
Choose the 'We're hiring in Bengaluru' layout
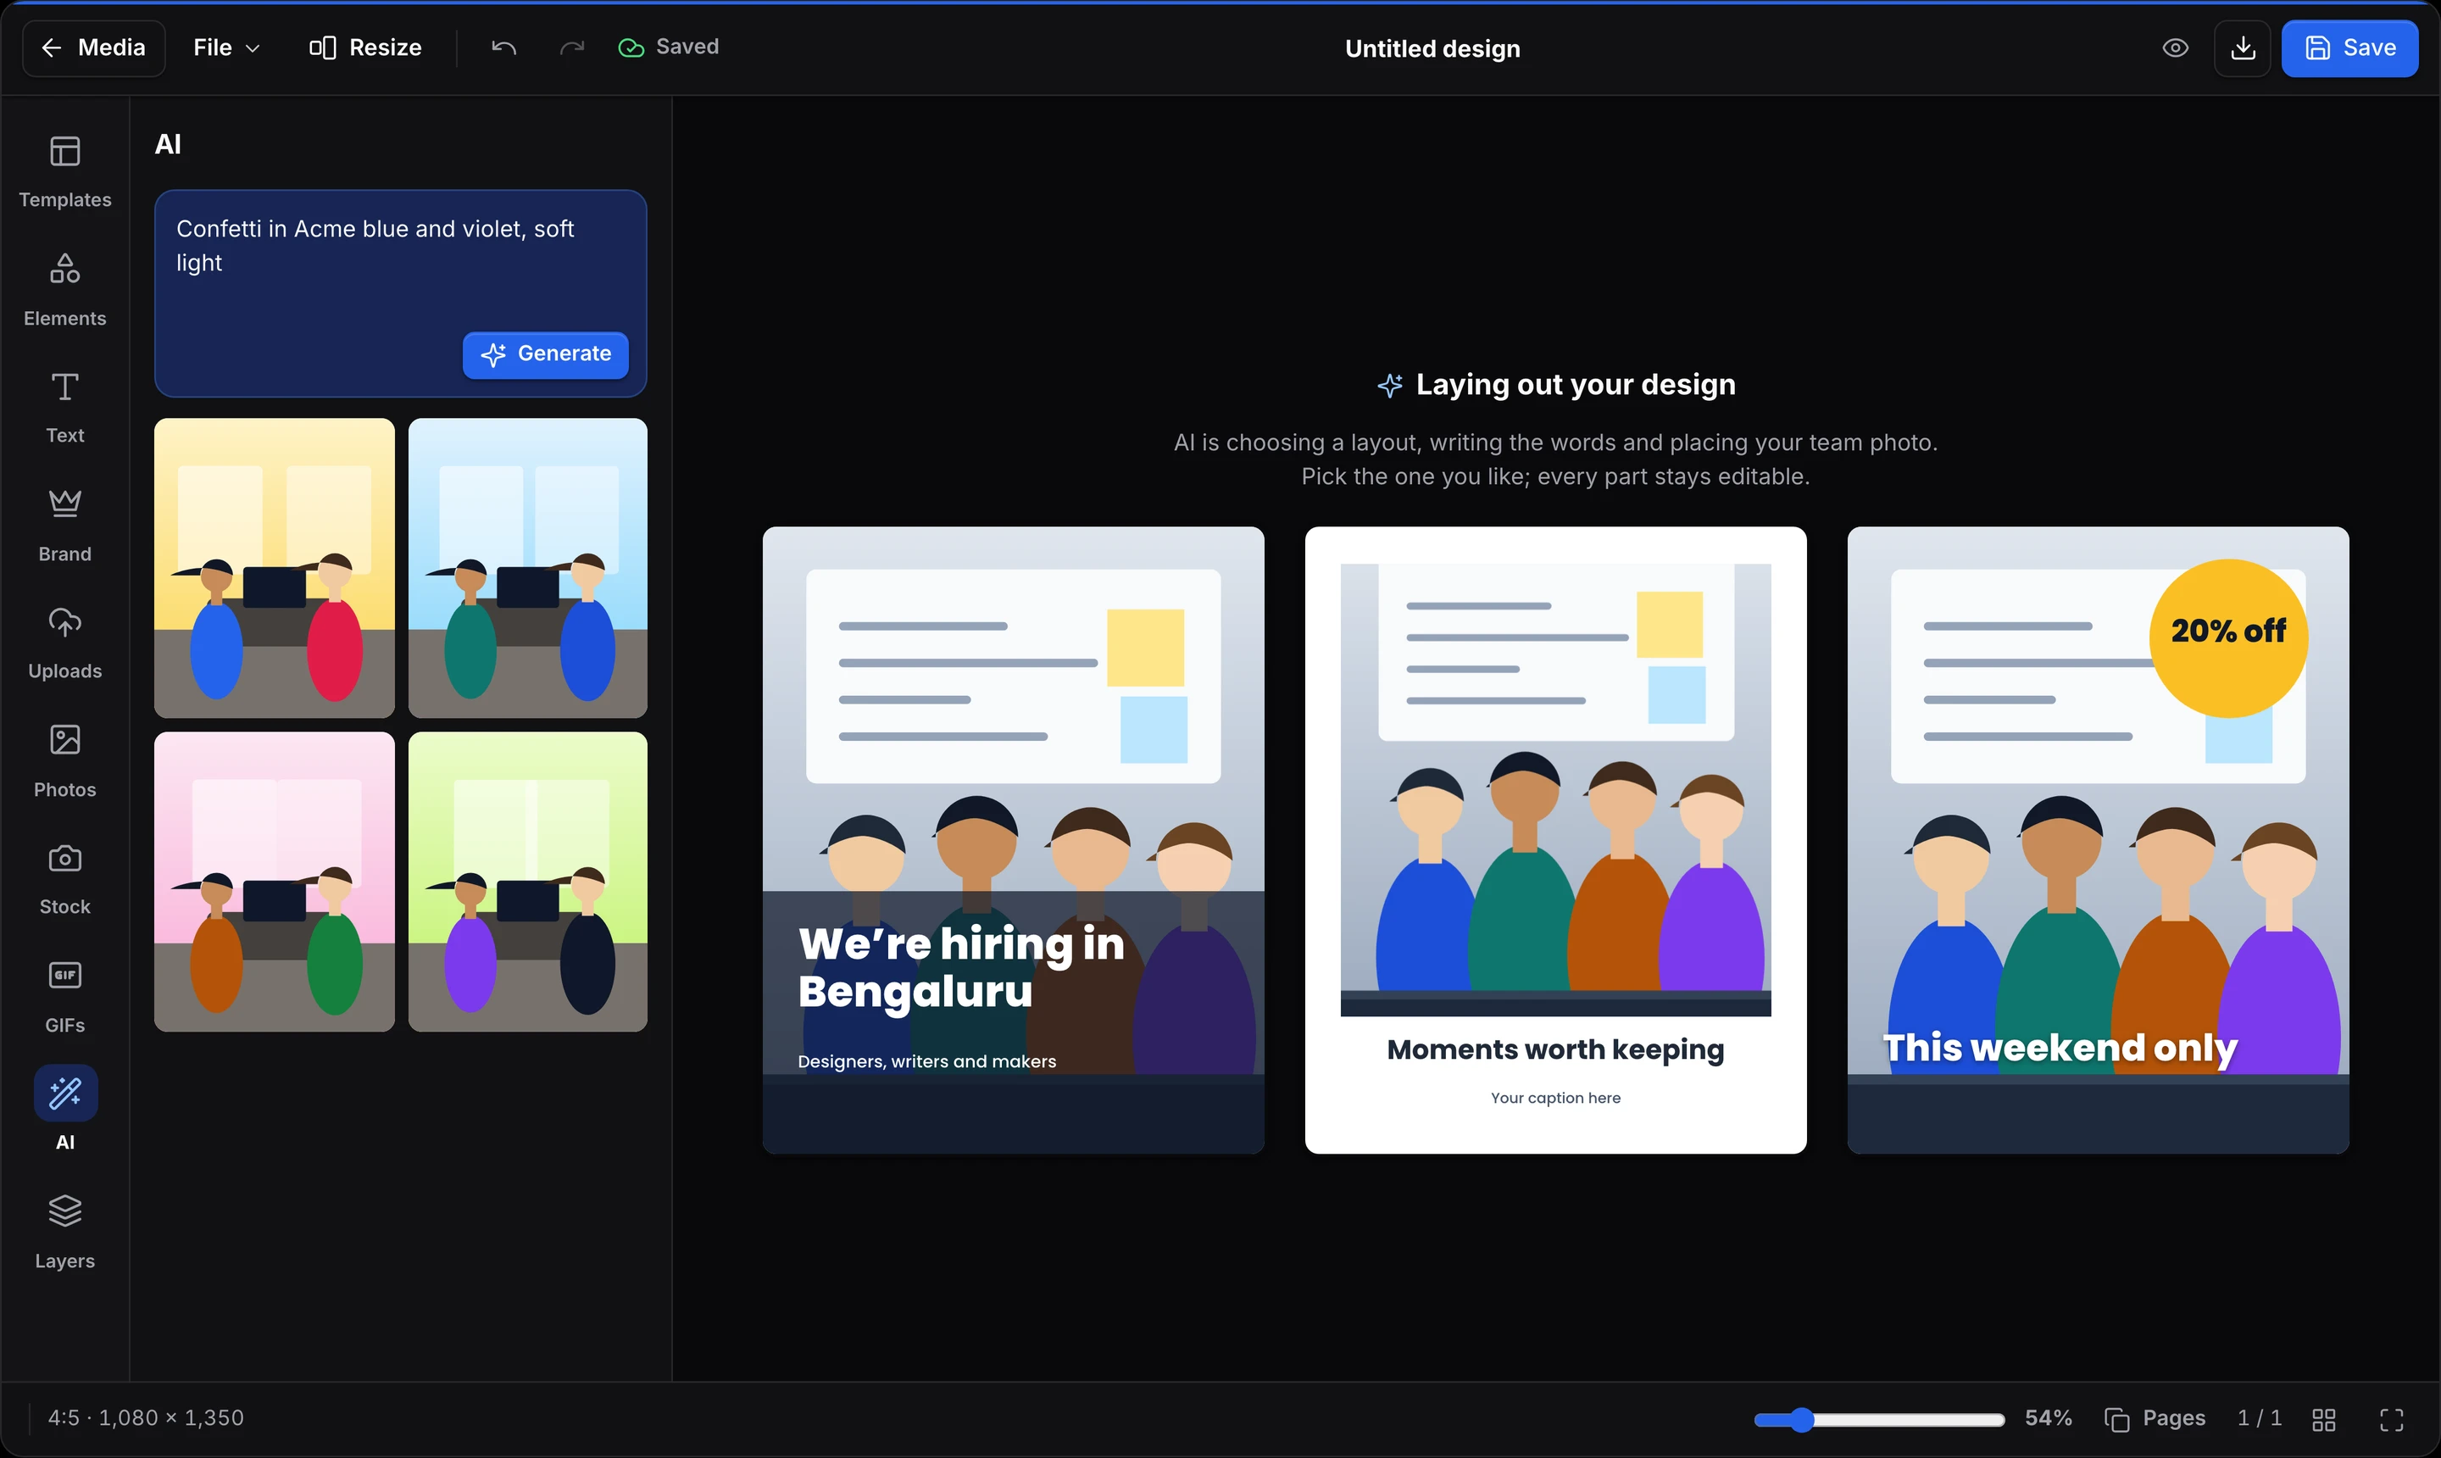click(1013, 840)
